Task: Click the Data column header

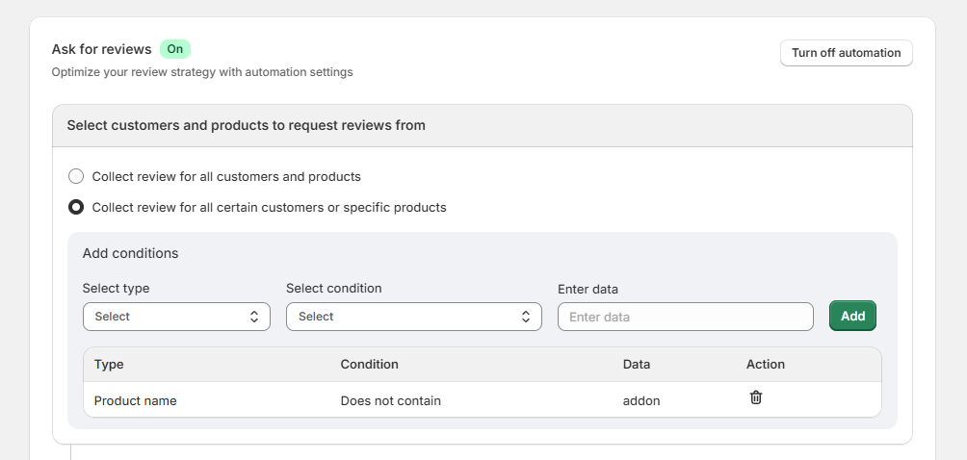Action: tap(636, 365)
